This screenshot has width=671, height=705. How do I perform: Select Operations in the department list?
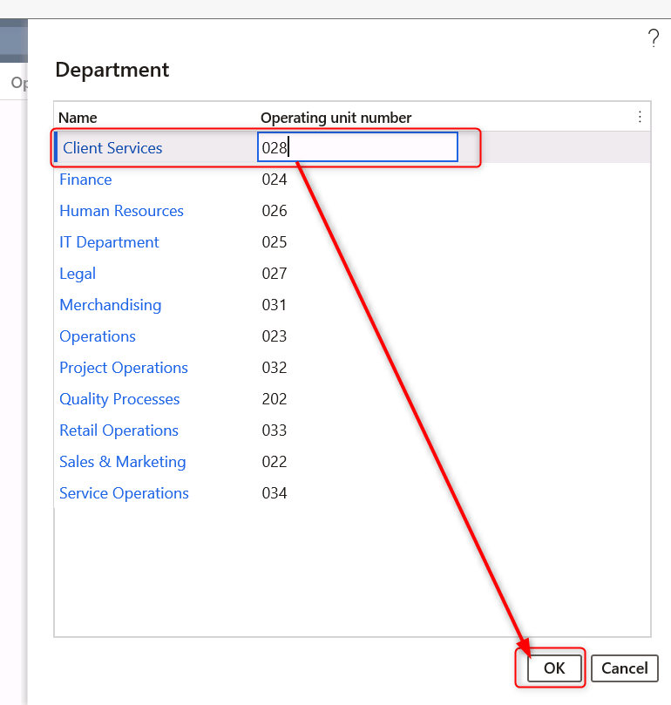click(x=98, y=336)
